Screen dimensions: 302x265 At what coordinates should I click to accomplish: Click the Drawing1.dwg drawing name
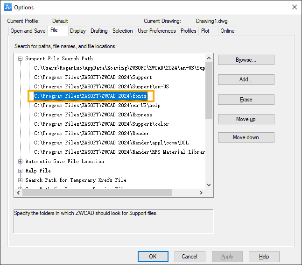coord(211,21)
